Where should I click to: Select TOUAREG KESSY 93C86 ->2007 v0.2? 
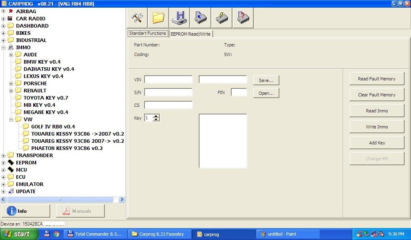click(x=77, y=134)
